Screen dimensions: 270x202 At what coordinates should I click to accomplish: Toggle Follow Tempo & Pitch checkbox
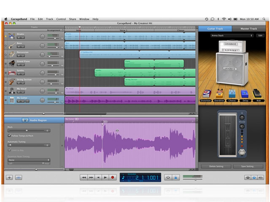pos(9,136)
